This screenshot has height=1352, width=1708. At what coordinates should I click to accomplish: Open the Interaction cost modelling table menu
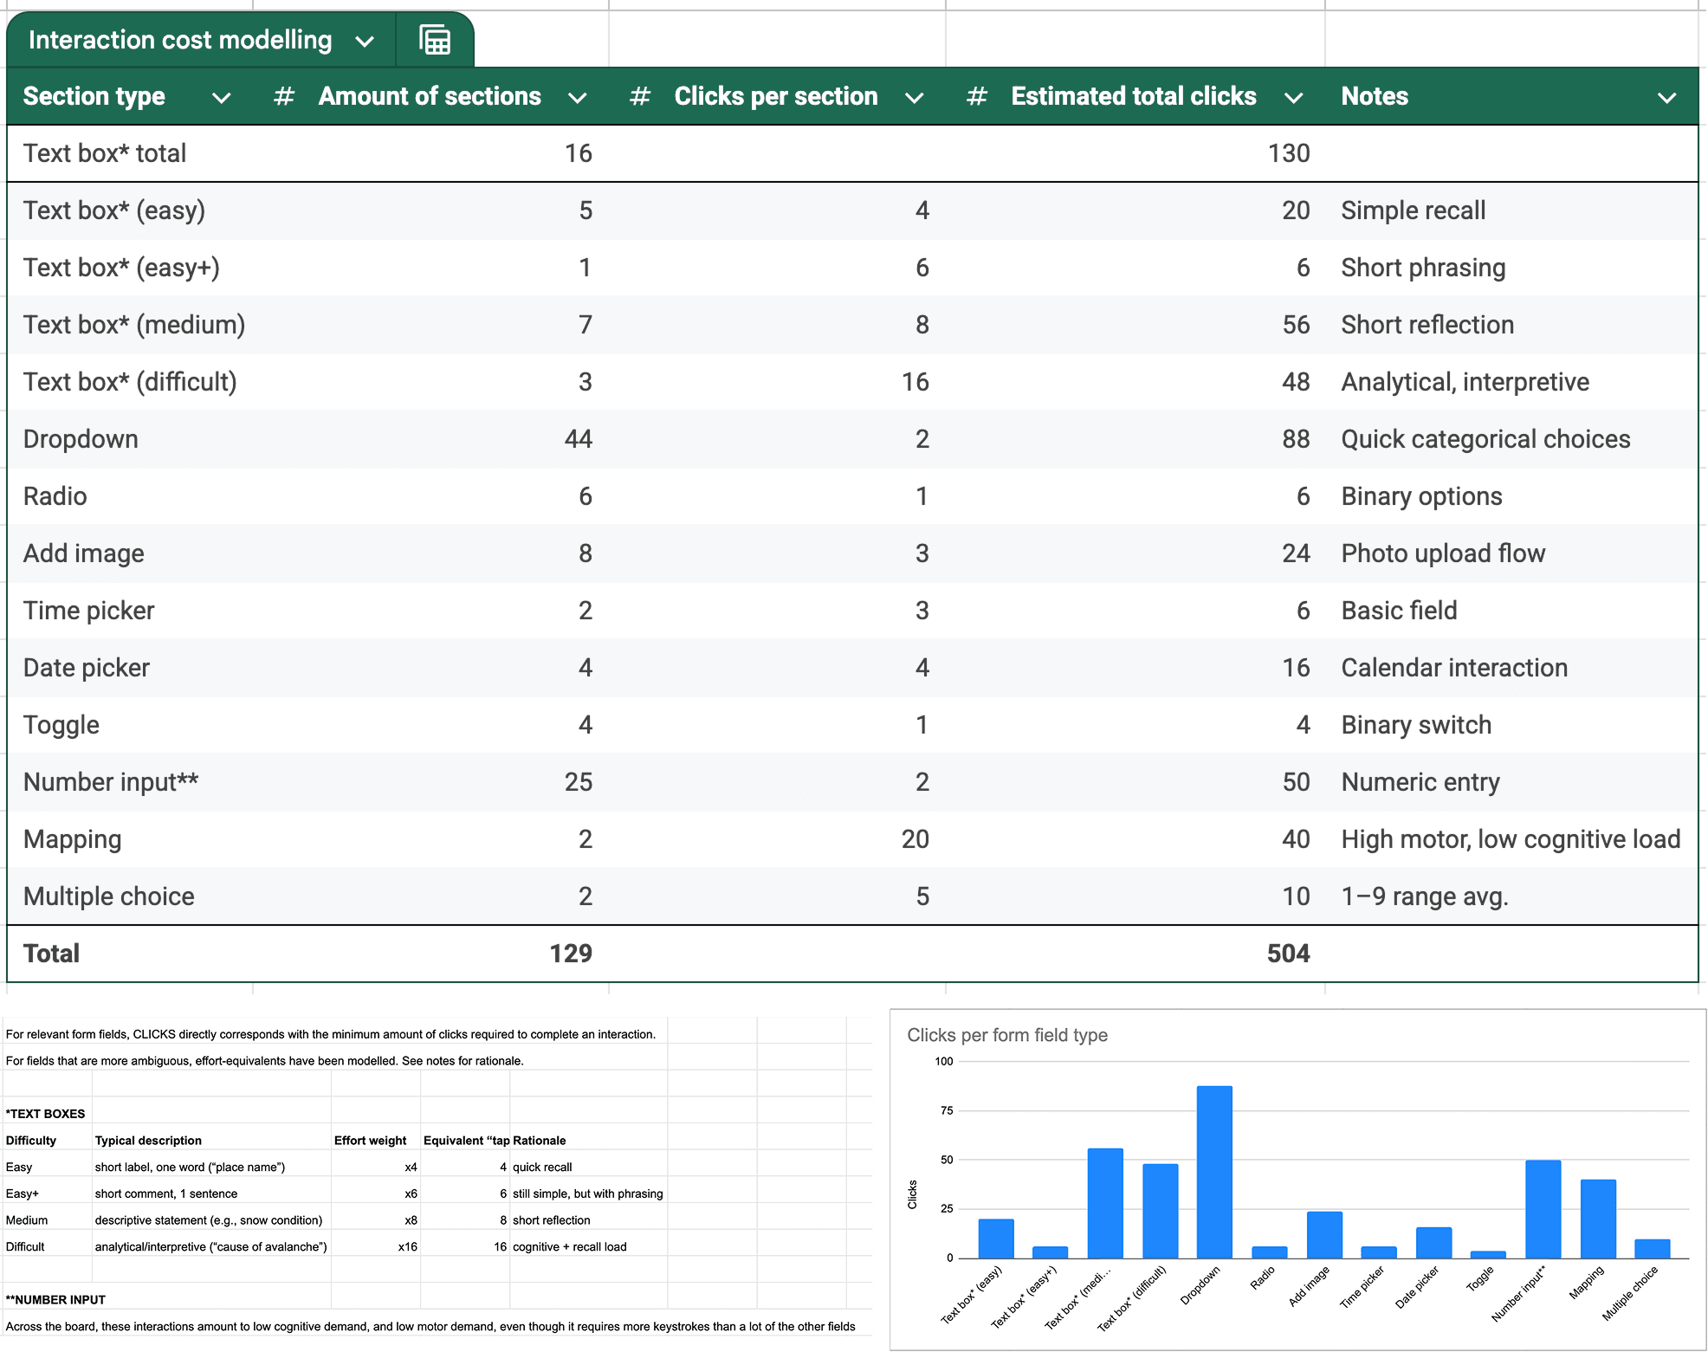(x=365, y=41)
